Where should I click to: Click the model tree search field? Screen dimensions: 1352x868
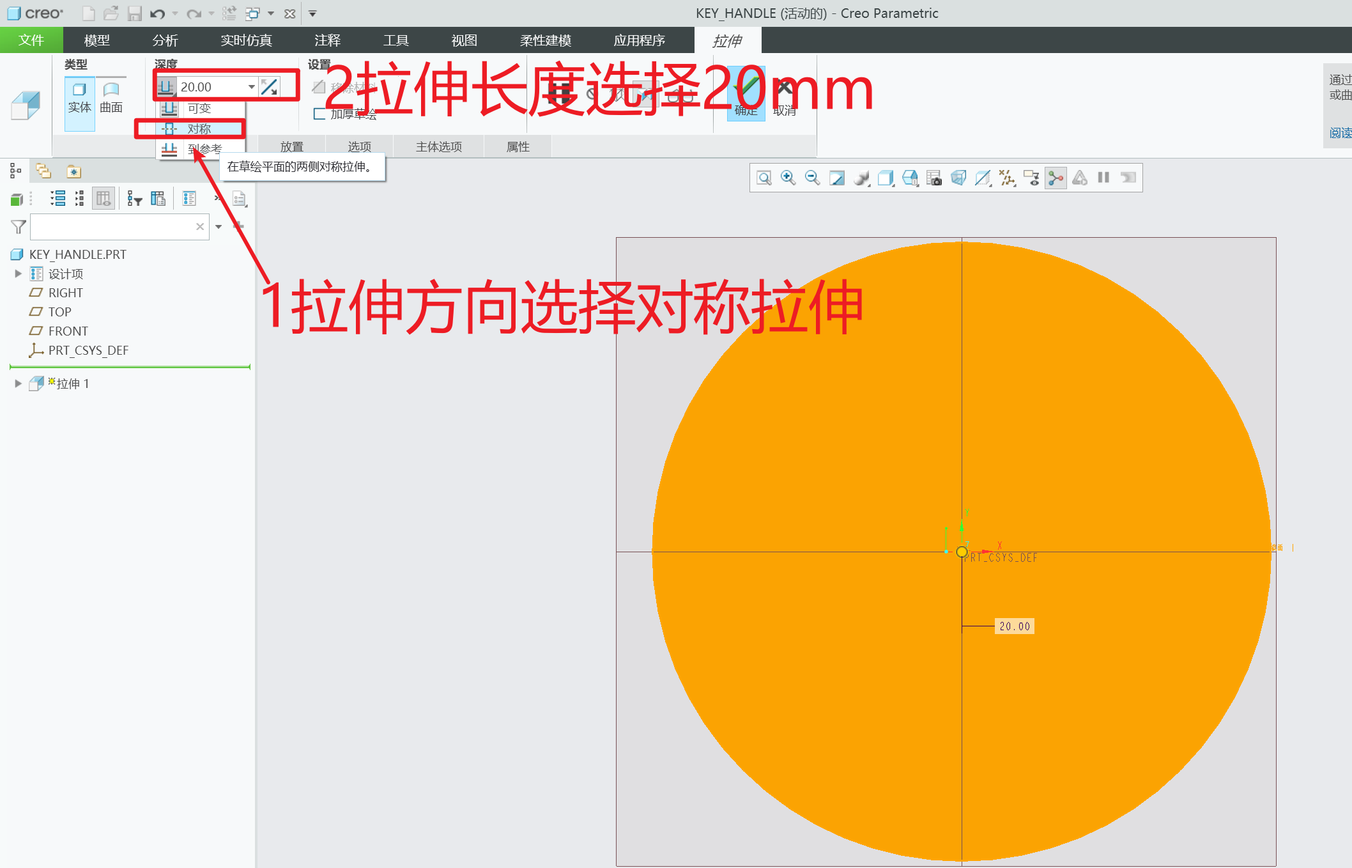point(115,226)
